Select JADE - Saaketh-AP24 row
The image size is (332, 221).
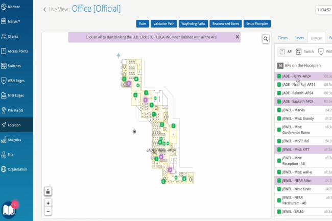[303, 102]
